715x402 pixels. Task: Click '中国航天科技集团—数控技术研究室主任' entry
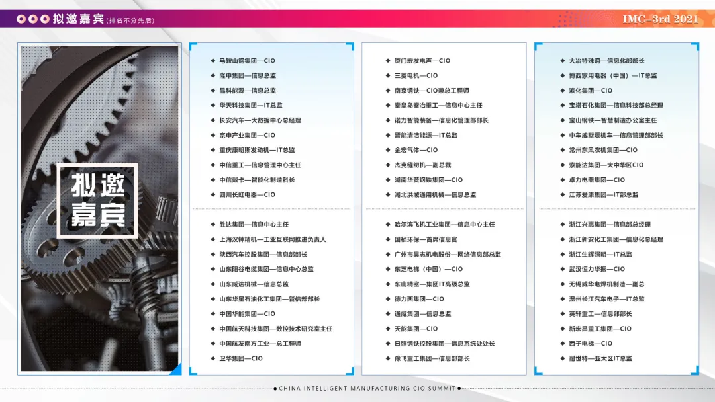(276, 329)
